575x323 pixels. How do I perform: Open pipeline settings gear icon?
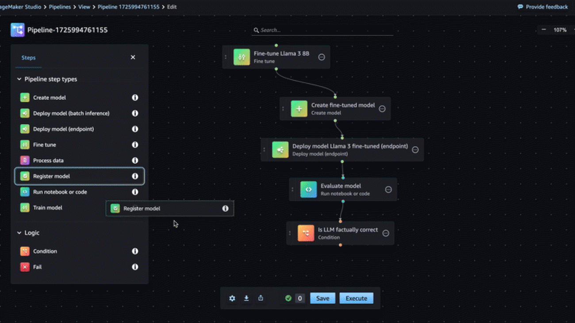point(232,298)
